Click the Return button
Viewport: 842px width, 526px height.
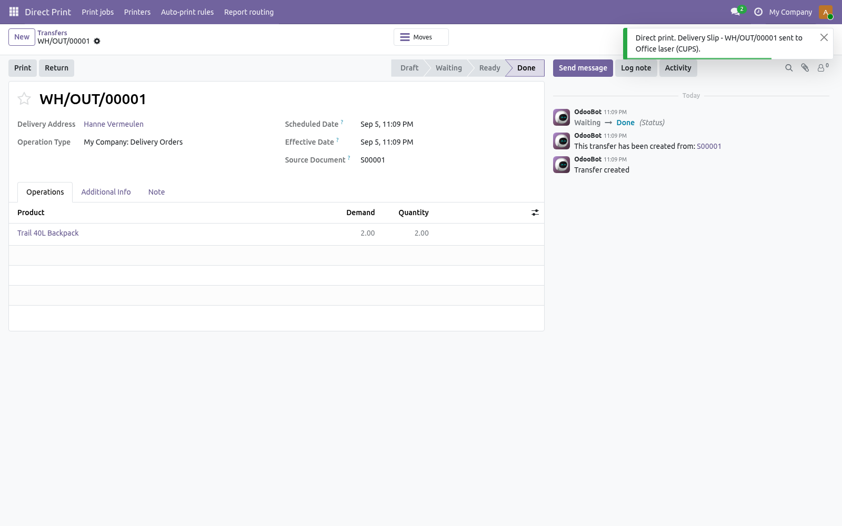click(56, 68)
